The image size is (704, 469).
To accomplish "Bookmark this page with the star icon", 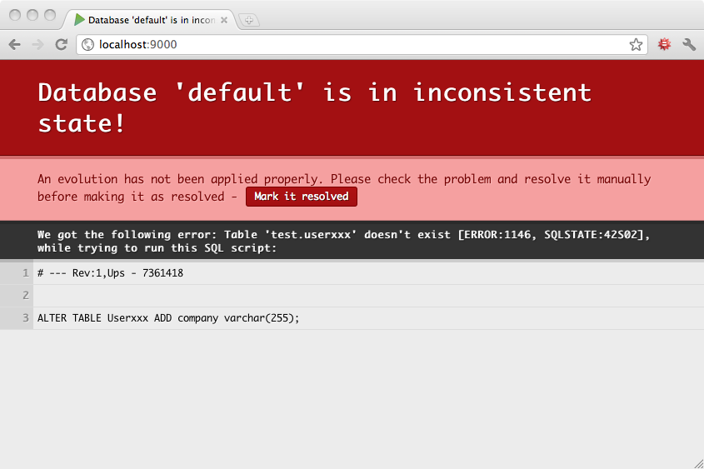I will pos(636,45).
